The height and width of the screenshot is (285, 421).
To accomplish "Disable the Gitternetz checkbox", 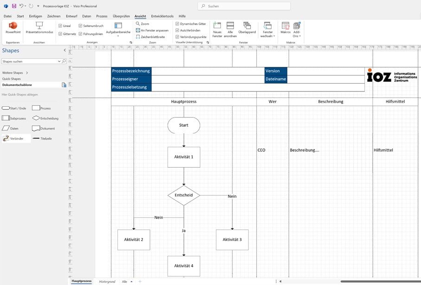I will click(x=60, y=34).
